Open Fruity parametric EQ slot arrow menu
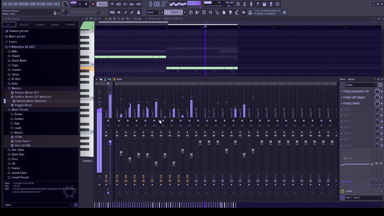The image size is (384, 216). (342, 91)
